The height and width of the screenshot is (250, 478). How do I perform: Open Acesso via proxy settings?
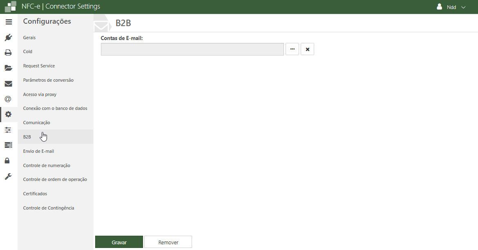[40, 94]
